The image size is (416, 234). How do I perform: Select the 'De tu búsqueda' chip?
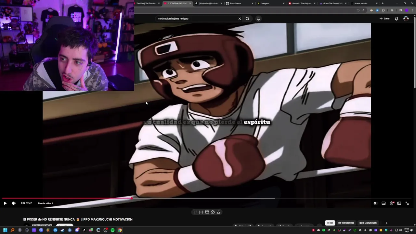[346, 223]
